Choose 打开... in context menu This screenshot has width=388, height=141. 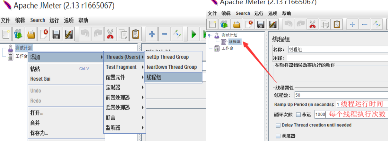pyautogui.click(x=66, y=113)
